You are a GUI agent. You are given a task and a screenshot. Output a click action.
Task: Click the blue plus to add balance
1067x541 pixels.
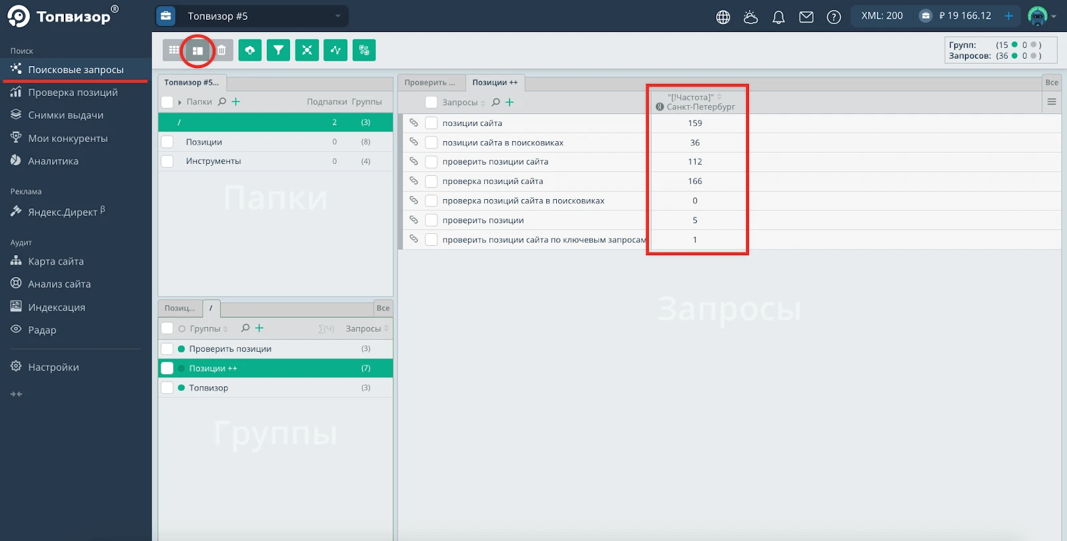coord(1009,16)
